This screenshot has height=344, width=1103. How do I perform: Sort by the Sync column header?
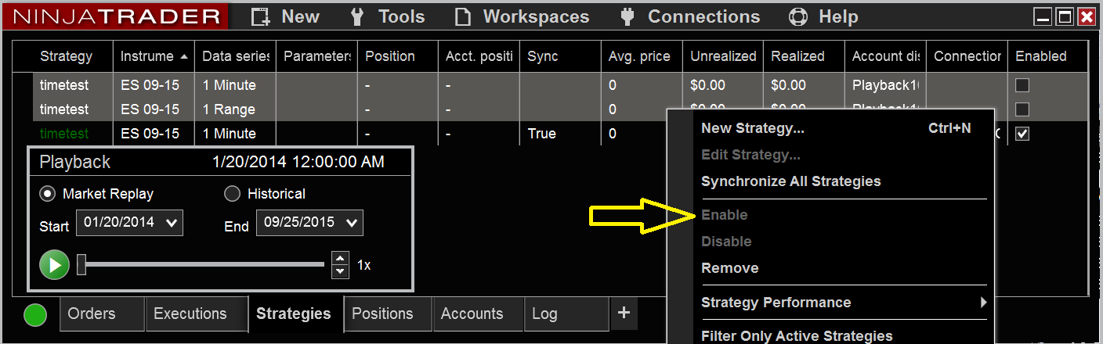pyautogui.click(x=560, y=56)
